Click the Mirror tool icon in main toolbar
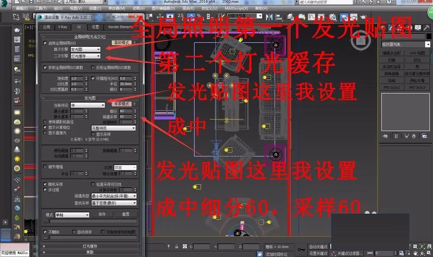The width and height of the screenshot is (433, 257). click(x=269, y=17)
